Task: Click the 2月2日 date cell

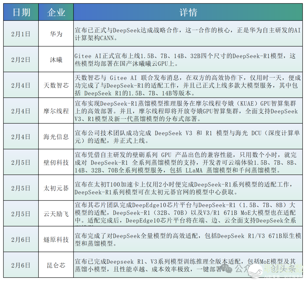Action: [x=21, y=60]
